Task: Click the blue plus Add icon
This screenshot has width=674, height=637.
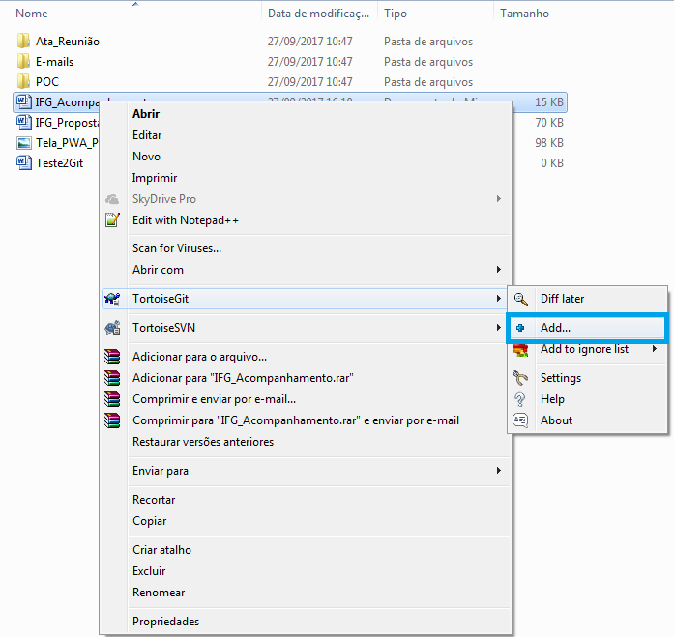Action: [521, 328]
